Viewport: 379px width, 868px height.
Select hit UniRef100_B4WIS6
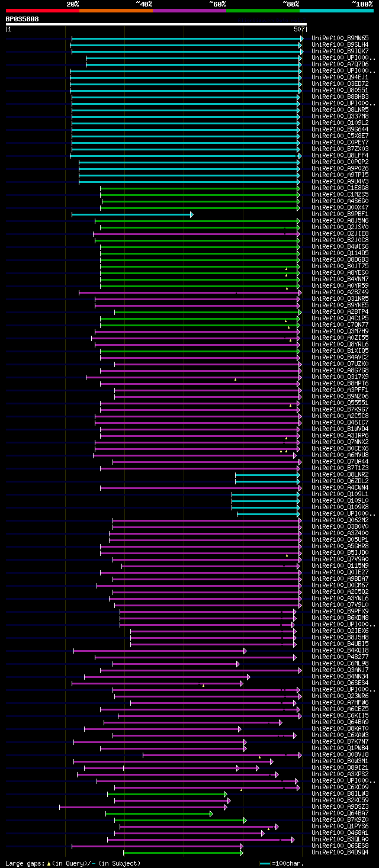(x=340, y=246)
